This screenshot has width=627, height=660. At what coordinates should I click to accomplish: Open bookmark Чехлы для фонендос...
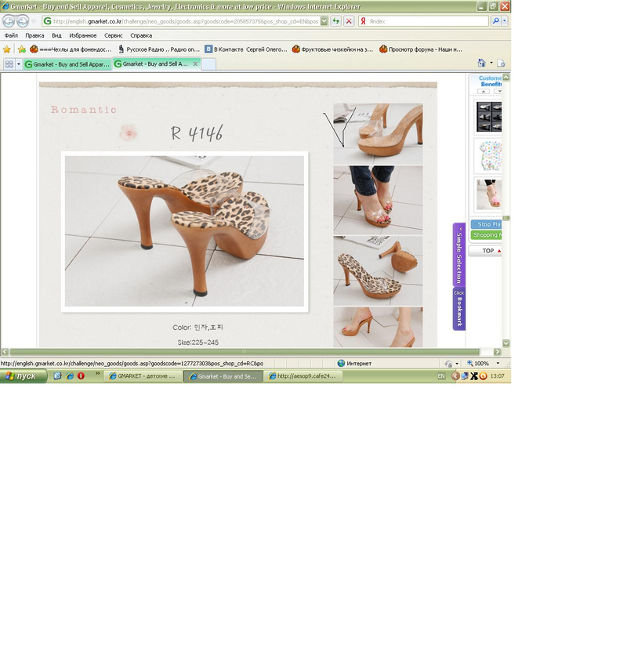[x=71, y=49]
